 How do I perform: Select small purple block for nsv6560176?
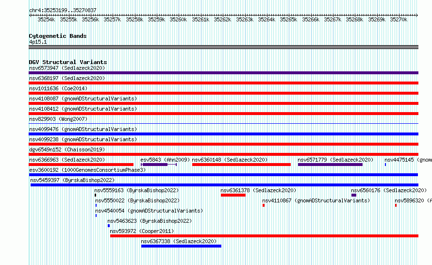[x=354, y=195]
